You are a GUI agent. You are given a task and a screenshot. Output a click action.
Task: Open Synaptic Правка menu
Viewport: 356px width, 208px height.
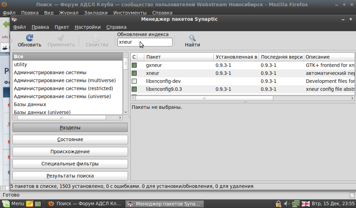(x=40, y=27)
